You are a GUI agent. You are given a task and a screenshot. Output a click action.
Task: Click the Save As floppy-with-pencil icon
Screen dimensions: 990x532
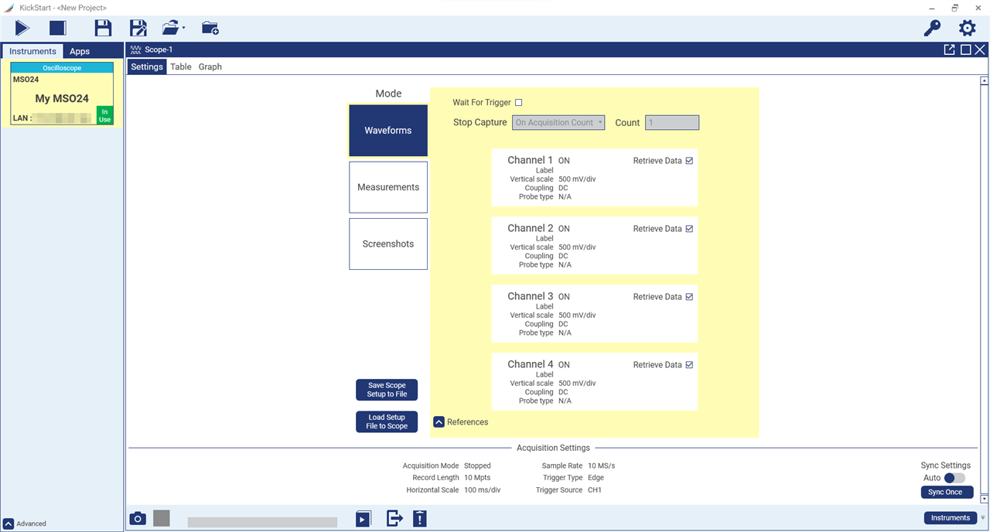pyautogui.click(x=138, y=29)
